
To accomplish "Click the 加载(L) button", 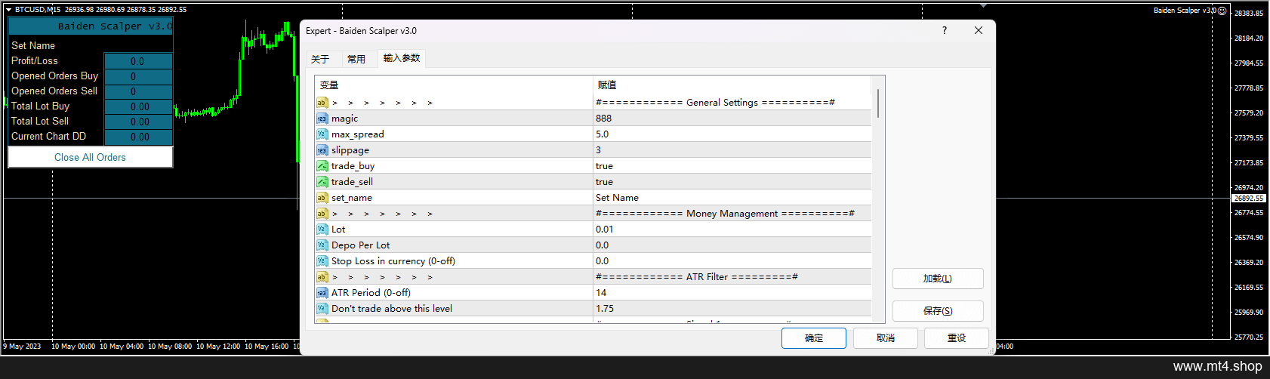I will 938,279.
